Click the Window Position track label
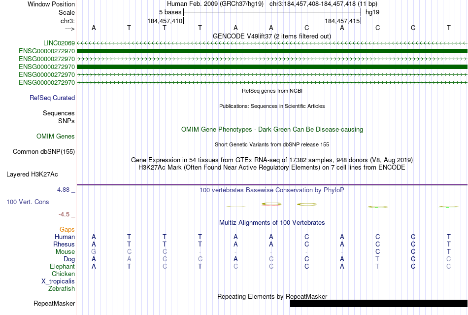The height and width of the screenshot is (315, 468). coord(51,4)
